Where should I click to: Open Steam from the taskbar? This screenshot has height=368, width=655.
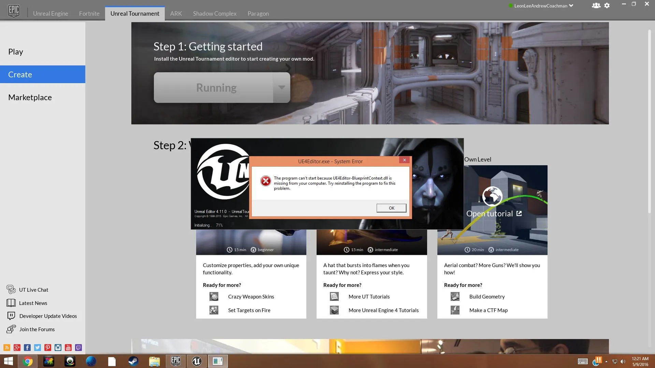coord(133,361)
